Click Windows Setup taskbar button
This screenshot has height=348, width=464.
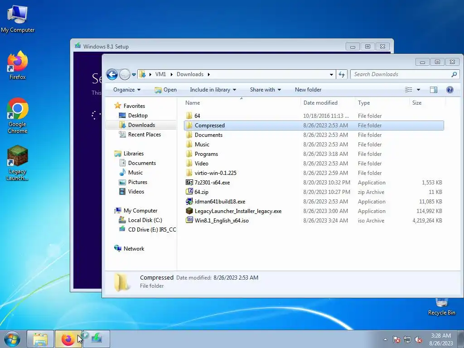97,339
